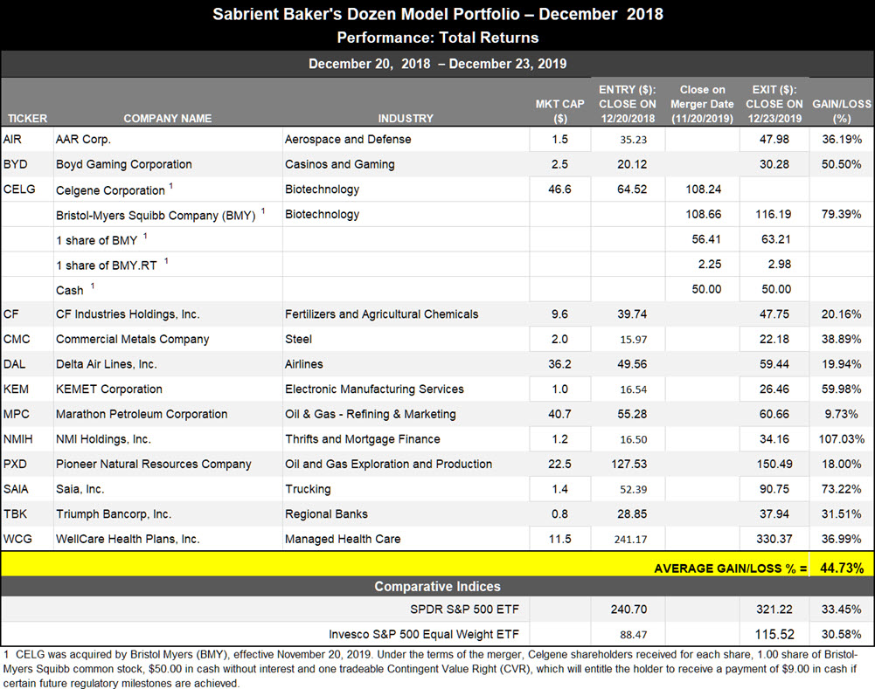Select Pioneer's entry price 127.53
This screenshot has width=875, height=689.
point(629,465)
